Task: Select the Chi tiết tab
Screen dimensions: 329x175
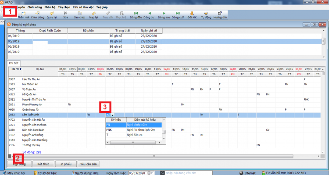Action: coord(14,63)
